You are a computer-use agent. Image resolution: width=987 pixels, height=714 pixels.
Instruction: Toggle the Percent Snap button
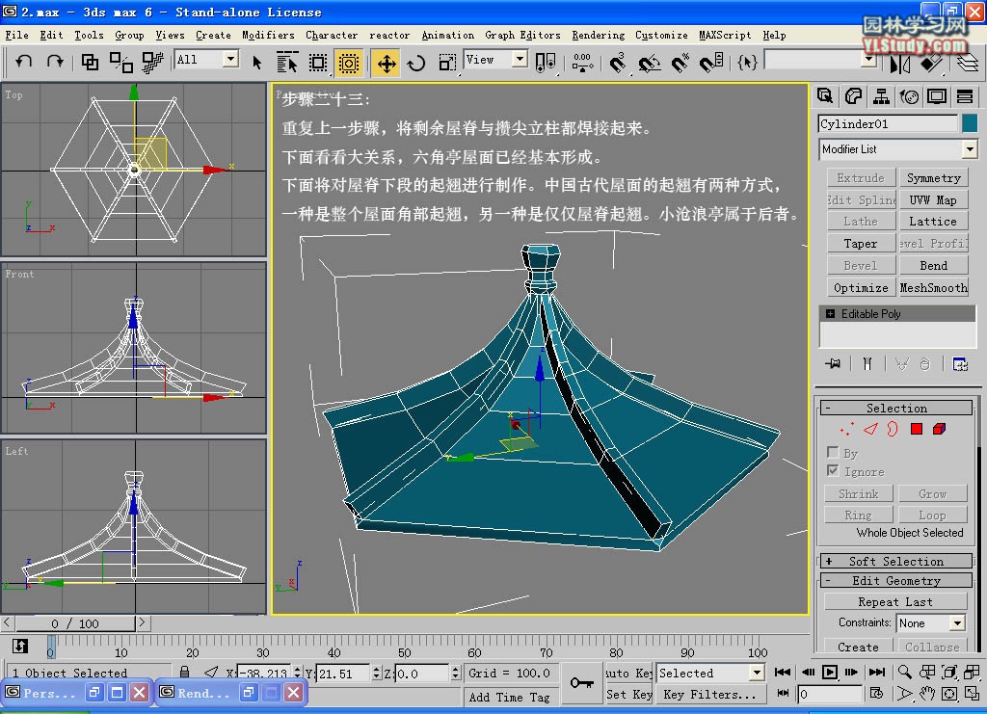pos(680,63)
